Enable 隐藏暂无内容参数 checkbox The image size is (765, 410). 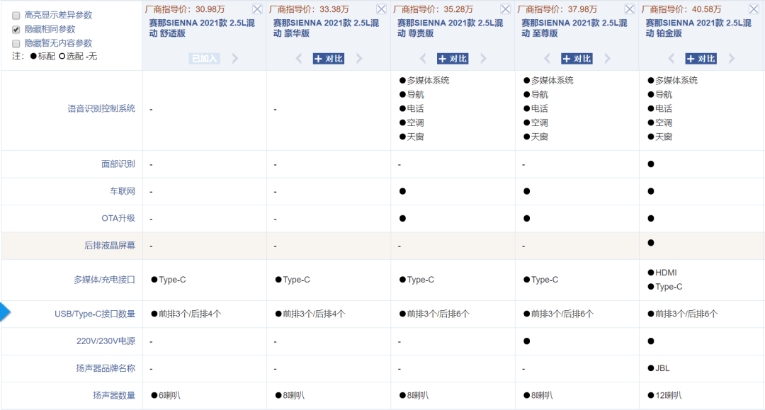16,44
